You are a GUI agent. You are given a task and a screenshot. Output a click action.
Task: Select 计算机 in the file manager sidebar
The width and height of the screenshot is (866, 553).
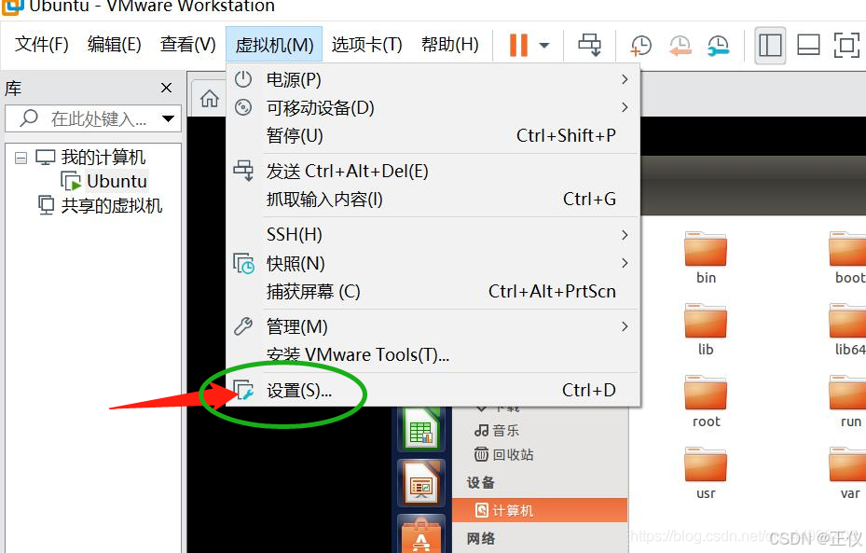pyautogui.click(x=540, y=510)
